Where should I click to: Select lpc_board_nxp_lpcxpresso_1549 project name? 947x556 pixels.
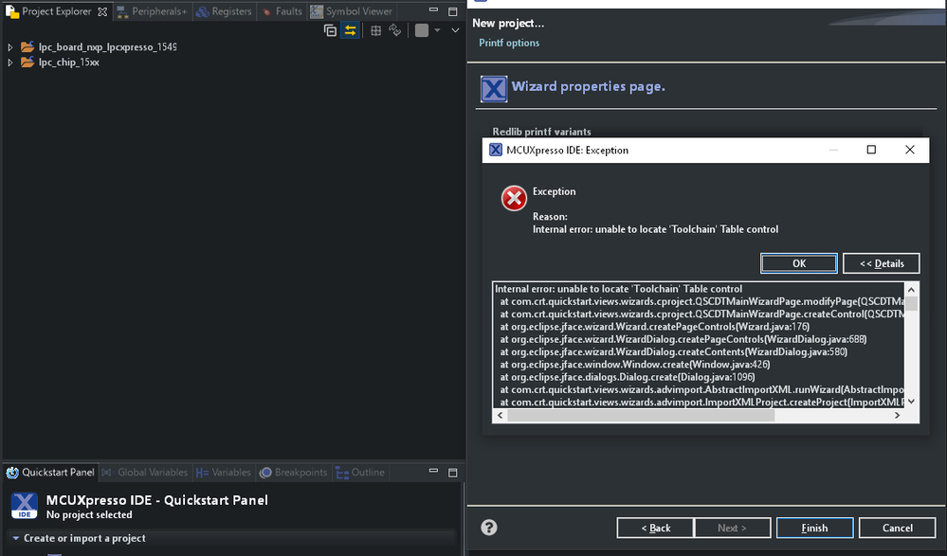click(x=107, y=47)
